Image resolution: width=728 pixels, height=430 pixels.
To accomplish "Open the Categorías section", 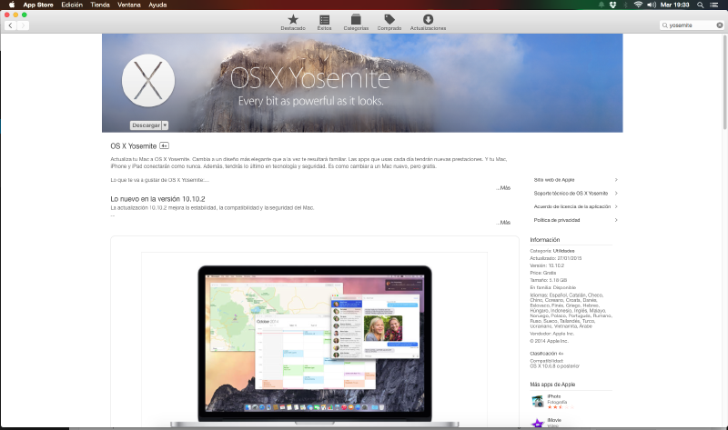I will coord(356,22).
